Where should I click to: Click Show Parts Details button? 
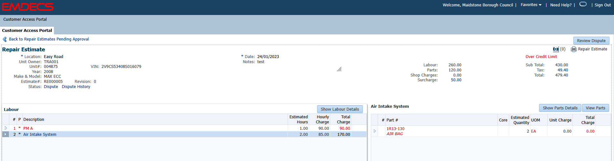[560, 108]
